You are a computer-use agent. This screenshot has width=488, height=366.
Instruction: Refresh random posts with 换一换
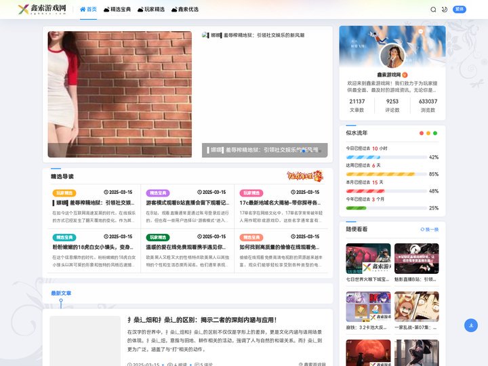point(430,229)
